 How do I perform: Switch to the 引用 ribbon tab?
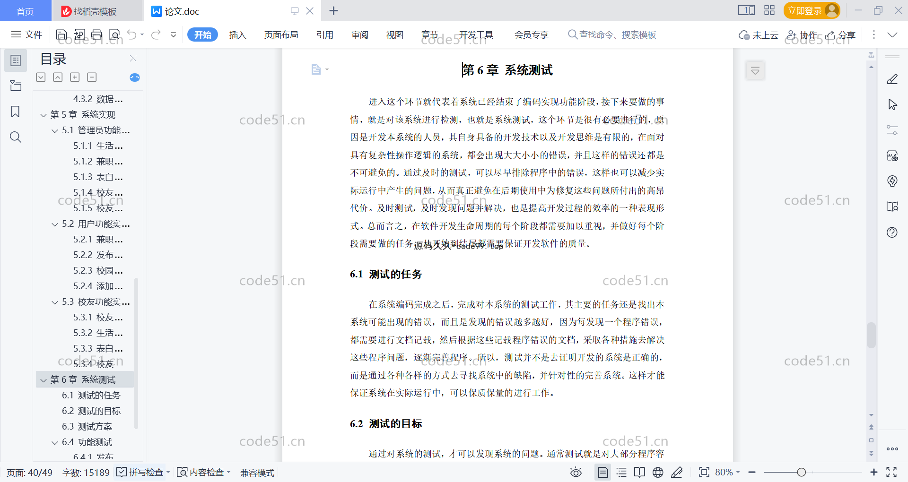click(325, 34)
